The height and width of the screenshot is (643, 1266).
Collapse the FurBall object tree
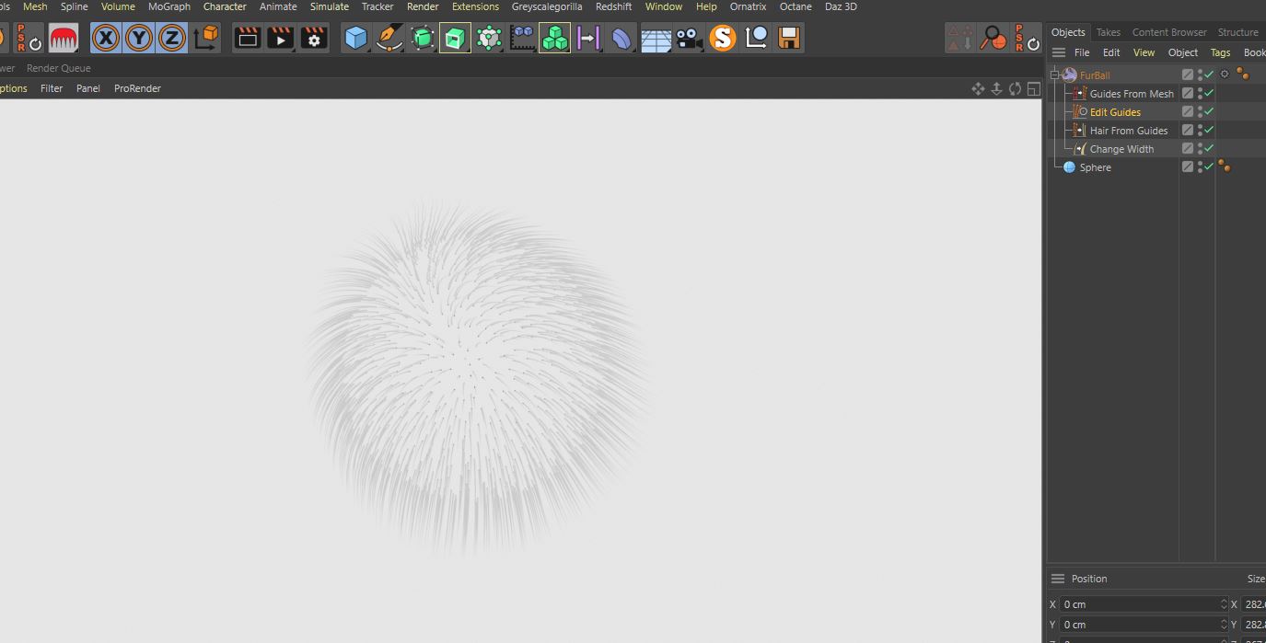[1055, 75]
